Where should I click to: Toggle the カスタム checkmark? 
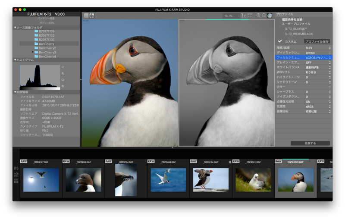[279, 41]
